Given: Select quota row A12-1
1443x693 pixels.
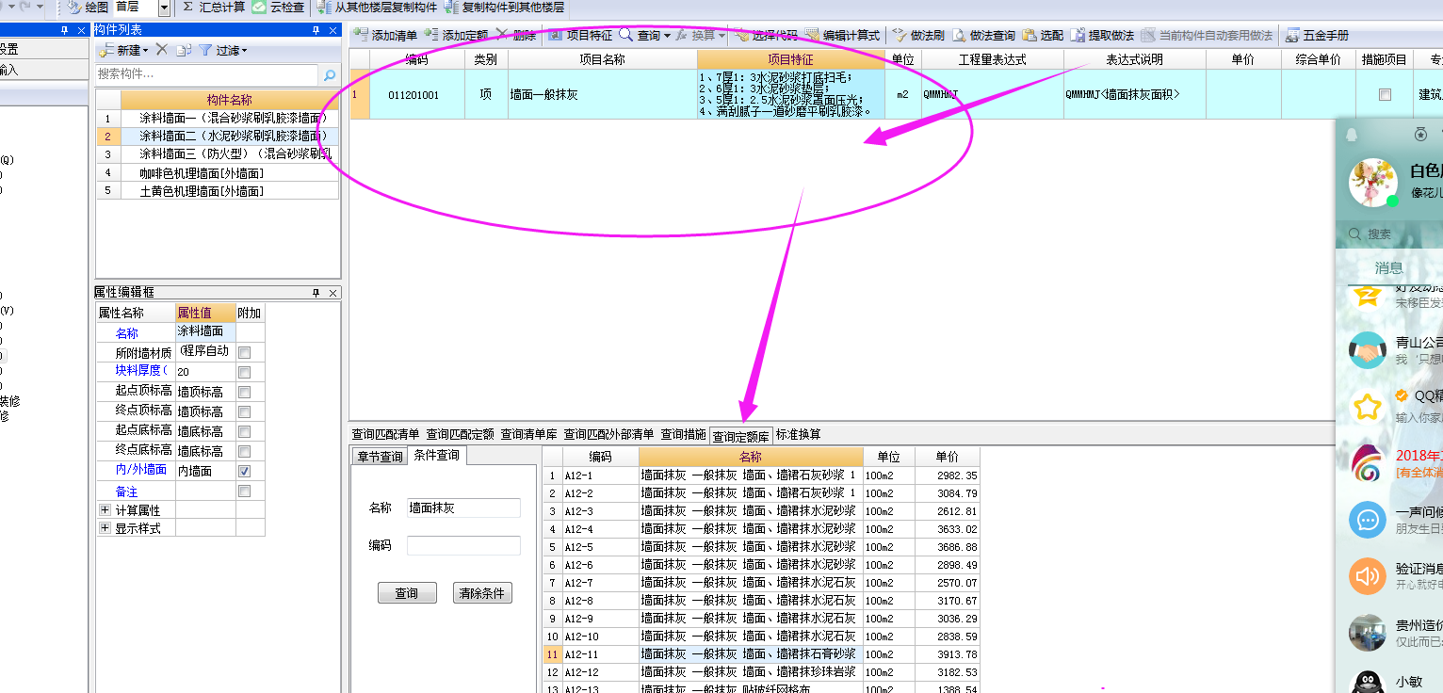Looking at the screenshot, I should pos(761,475).
